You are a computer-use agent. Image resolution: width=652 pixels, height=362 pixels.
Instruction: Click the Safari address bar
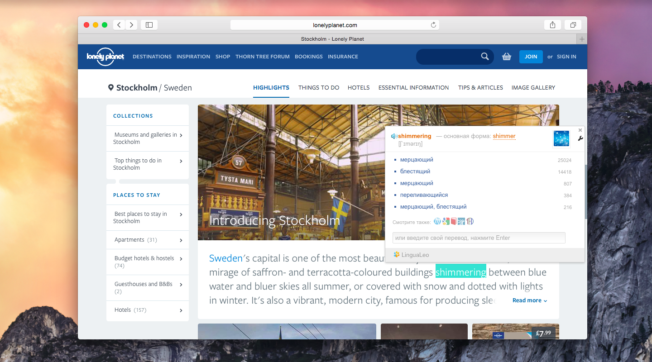[335, 25]
